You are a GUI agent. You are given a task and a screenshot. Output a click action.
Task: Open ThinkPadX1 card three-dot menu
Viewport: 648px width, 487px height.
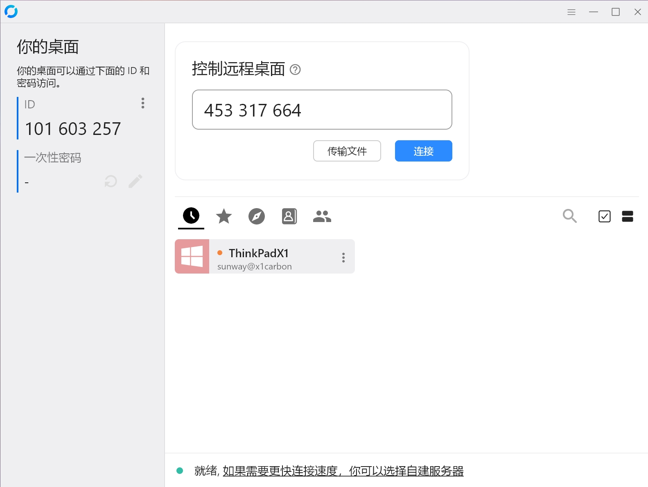click(343, 257)
